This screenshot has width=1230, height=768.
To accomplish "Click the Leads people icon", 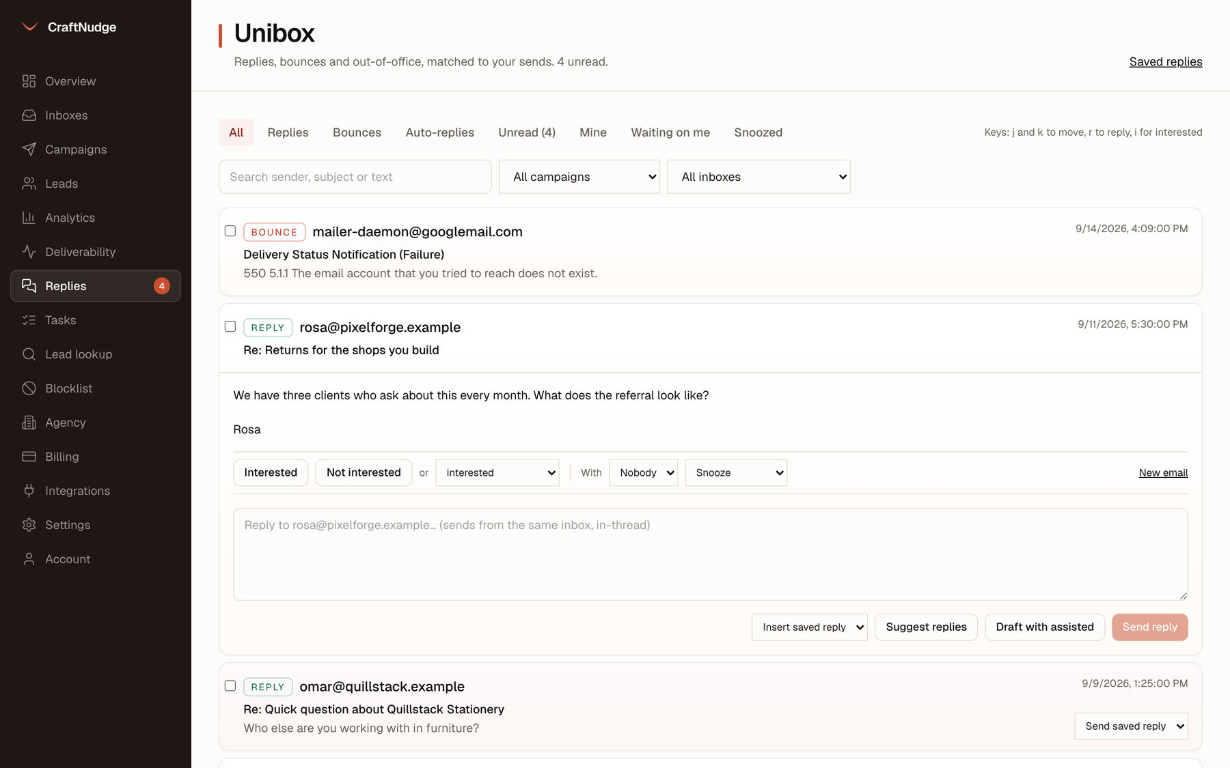I will click(x=29, y=184).
